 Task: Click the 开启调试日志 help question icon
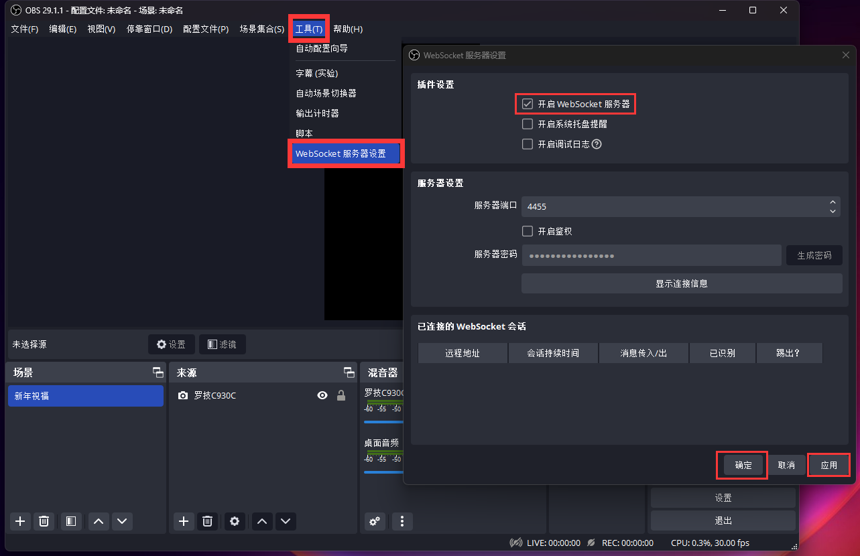point(597,144)
